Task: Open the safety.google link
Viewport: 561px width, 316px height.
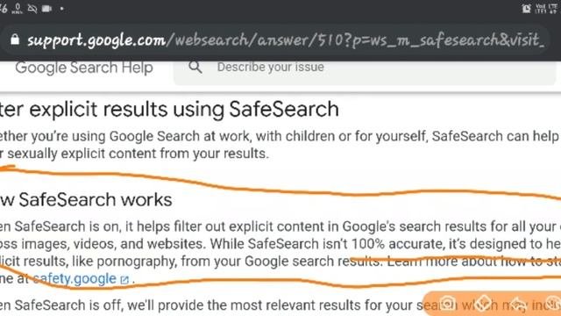Action: [x=75, y=279]
